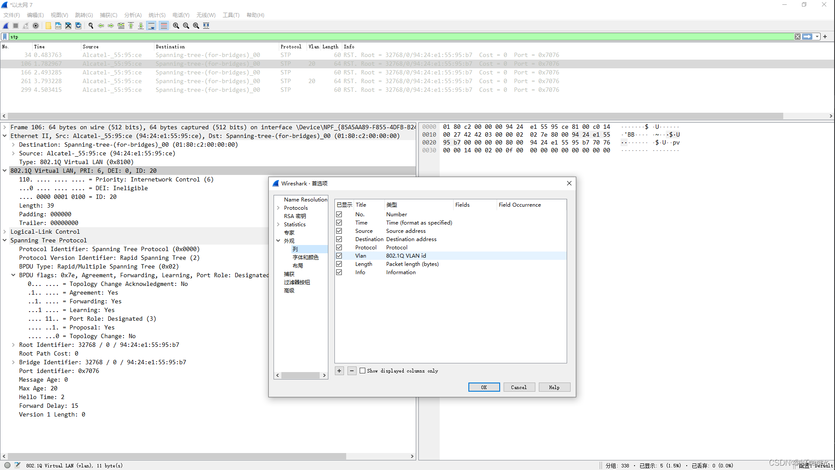This screenshot has height=470, width=835.
Task: Start a new capture with the shark fin icon
Action: [6, 26]
